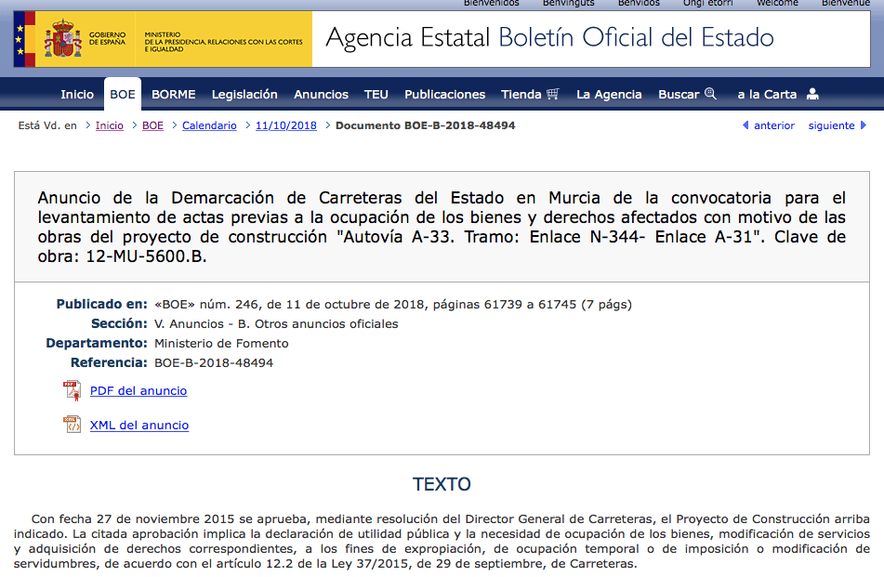Open the 11/10/2018 breadcrumb link

[x=285, y=125]
